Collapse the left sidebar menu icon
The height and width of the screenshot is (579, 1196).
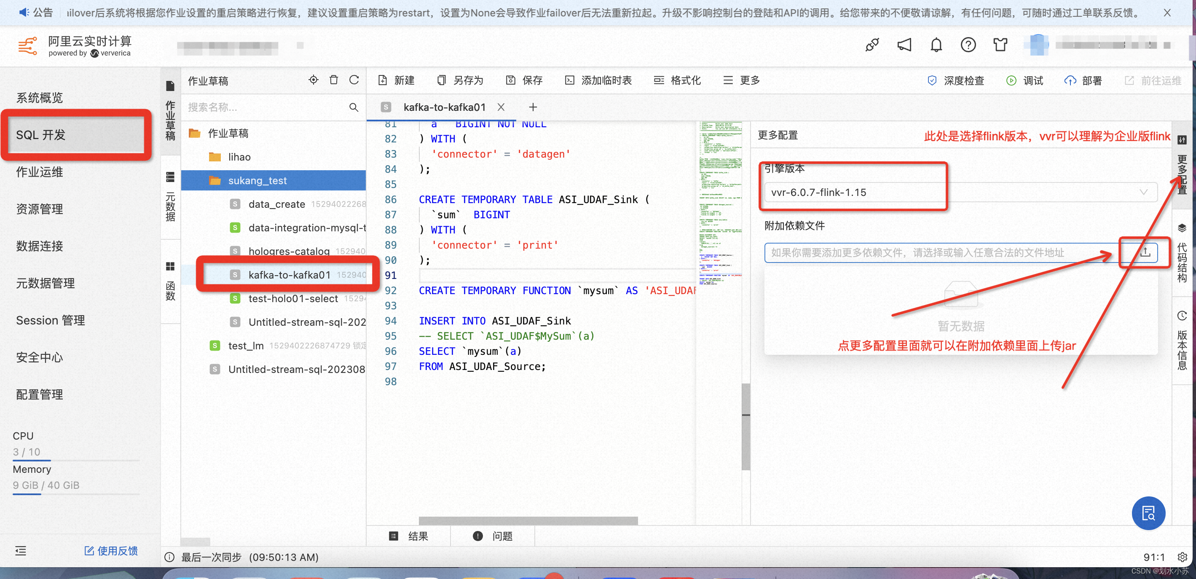tap(20, 551)
